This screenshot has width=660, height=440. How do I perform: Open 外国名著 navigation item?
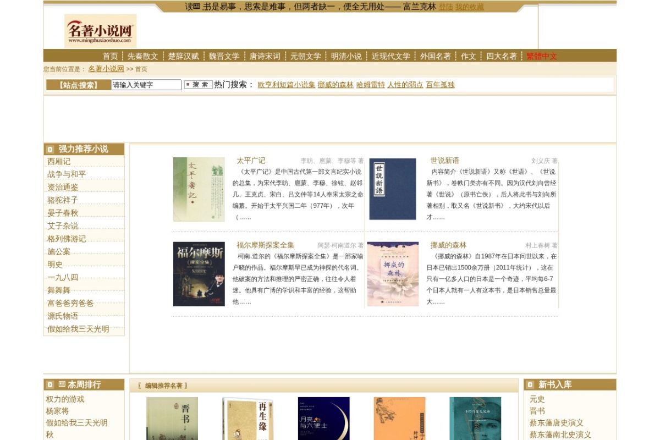pyautogui.click(x=435, y=56)
